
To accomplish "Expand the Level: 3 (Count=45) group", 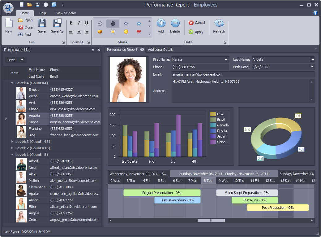I will [x=12, y=142].
